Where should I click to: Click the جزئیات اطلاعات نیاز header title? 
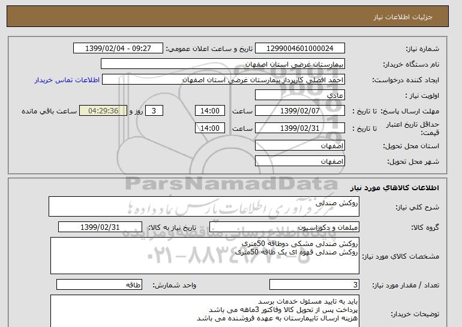point(403,17)
